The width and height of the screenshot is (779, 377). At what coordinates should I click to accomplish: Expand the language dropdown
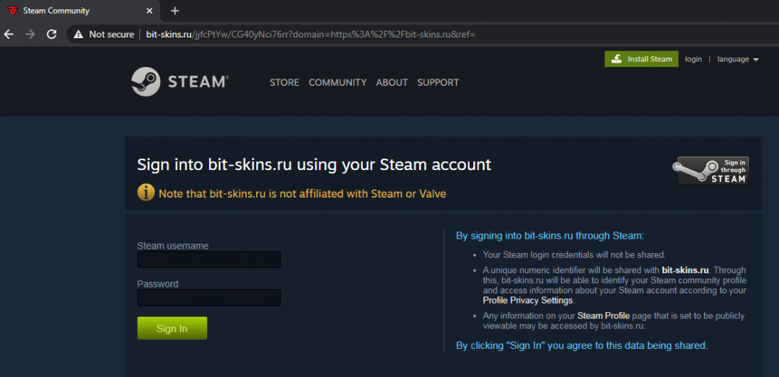(x=737, y=59)
